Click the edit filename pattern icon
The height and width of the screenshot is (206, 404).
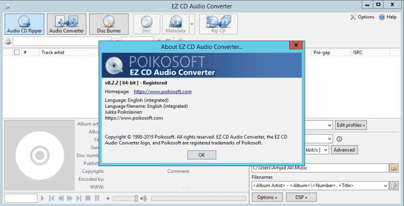(394, 185)
